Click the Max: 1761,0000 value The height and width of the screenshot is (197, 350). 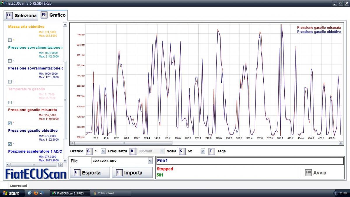(x=49, y=77)
